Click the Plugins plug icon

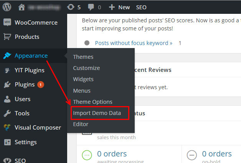(7, 85)
